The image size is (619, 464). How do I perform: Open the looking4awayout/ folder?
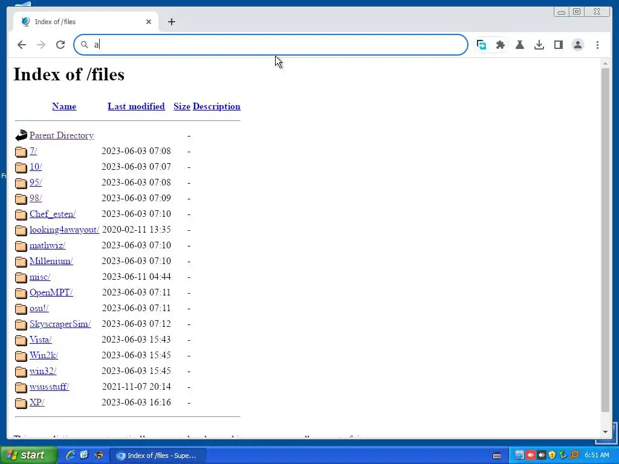pos(64,230)
